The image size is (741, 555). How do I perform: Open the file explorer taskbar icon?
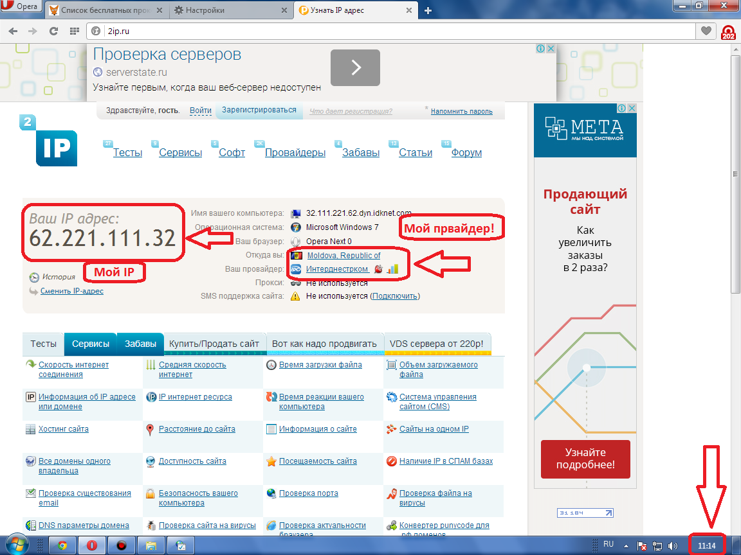tap(151, 545)
